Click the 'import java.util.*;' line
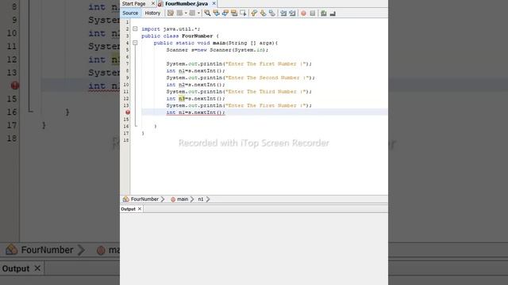Screen dimensions: 508x285 coord(171,28)
